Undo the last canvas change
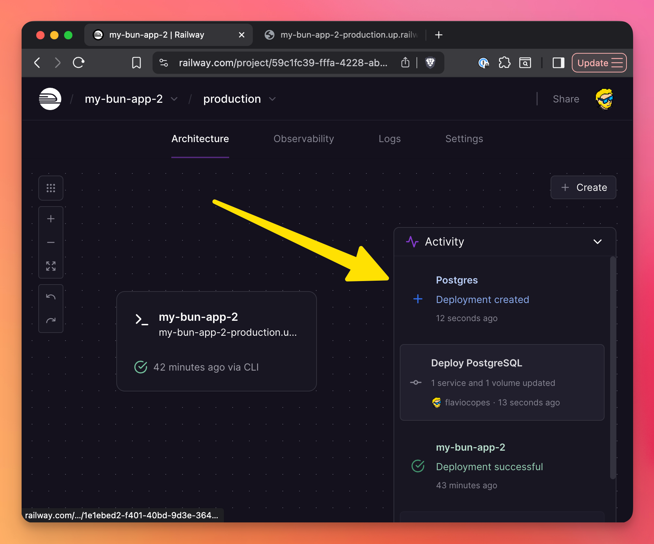This screenshot has width=654, height=544. 51,297
